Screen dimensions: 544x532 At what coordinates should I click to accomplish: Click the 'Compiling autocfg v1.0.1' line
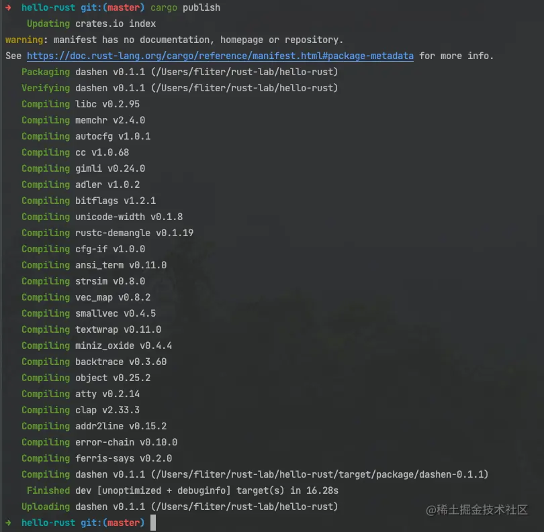point(86,136)
